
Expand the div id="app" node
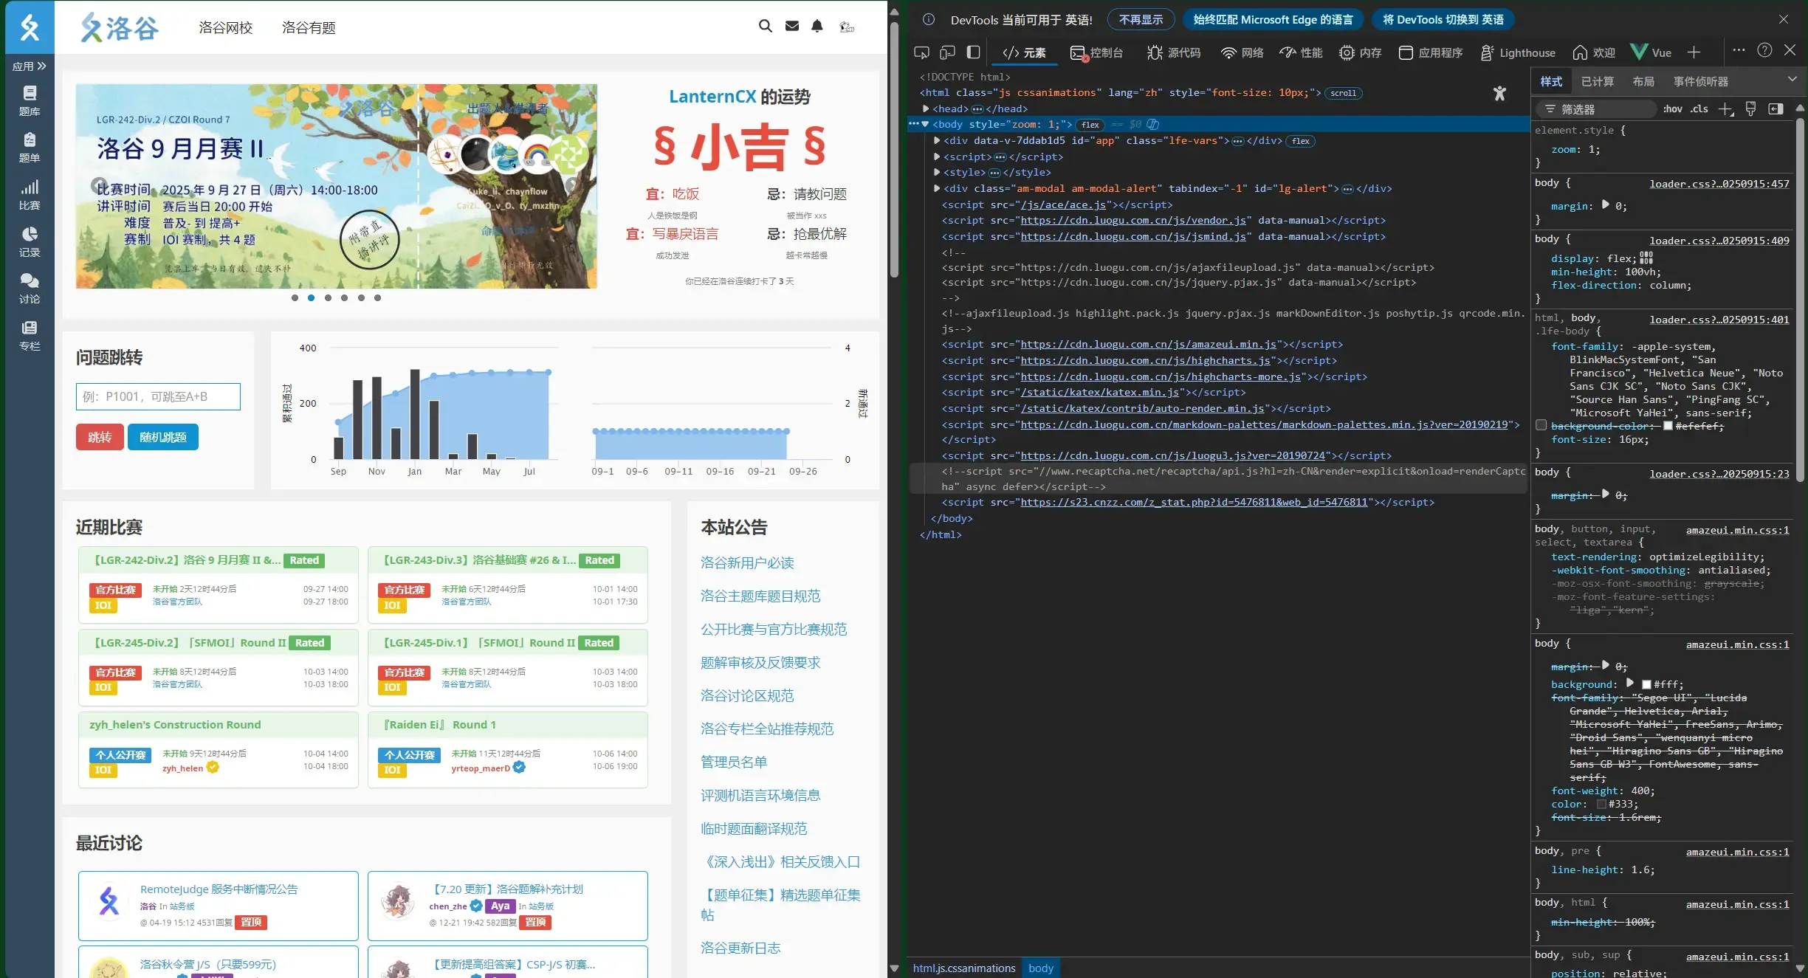(937, 141)
